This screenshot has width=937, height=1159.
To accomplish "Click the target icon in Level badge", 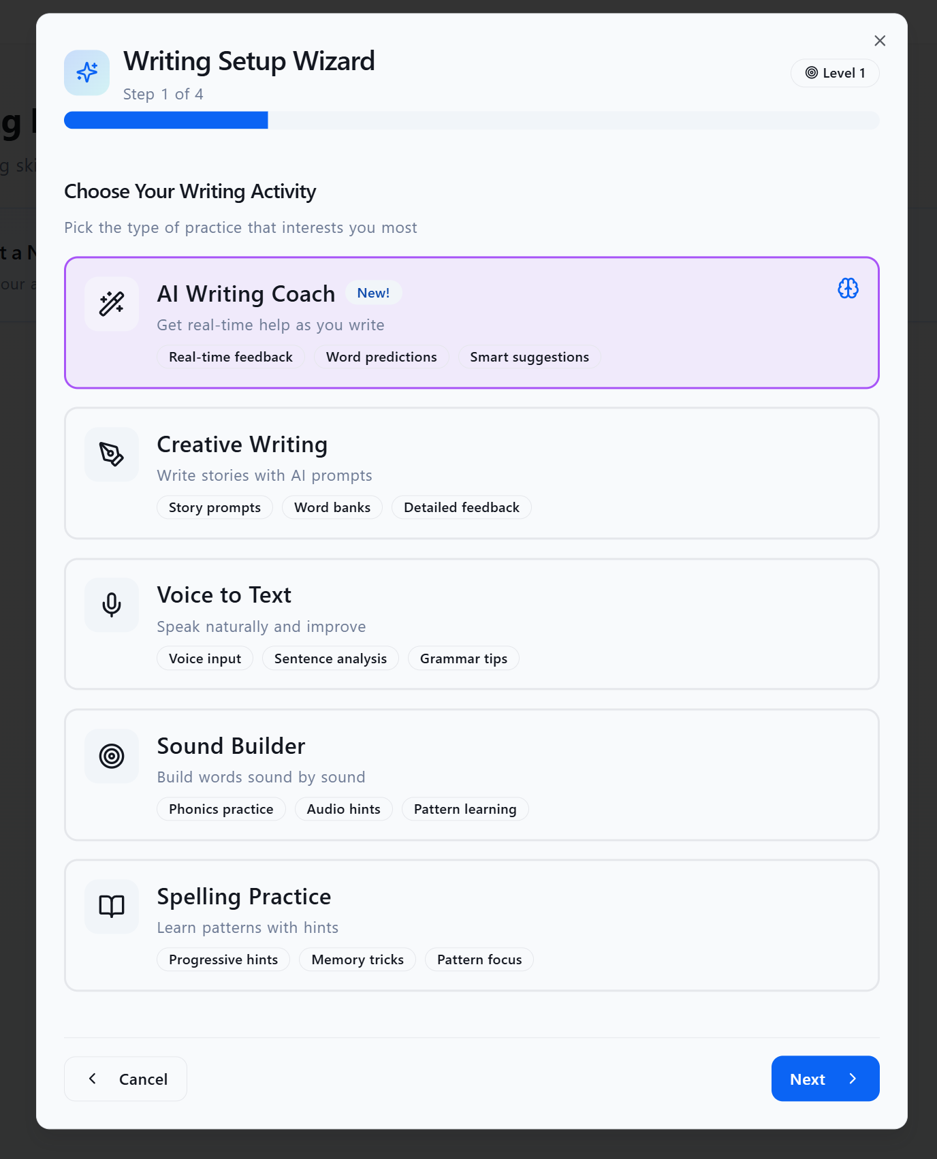I will point(812,73).
